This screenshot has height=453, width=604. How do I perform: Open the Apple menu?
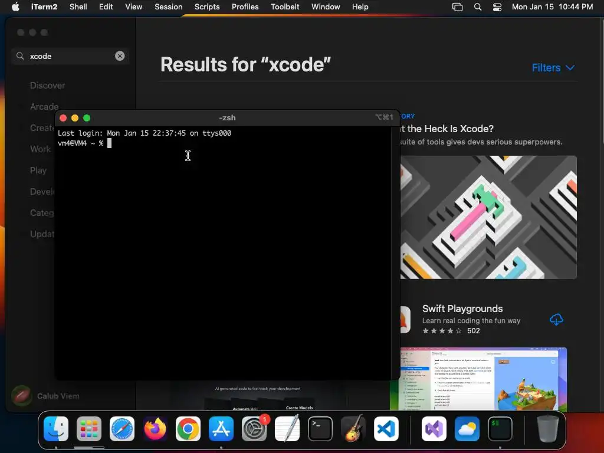[x=15, y=6]
